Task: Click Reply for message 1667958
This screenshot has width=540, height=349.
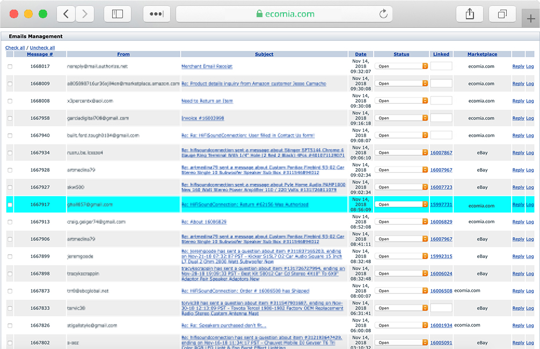Action: click(x=518, y=118)
